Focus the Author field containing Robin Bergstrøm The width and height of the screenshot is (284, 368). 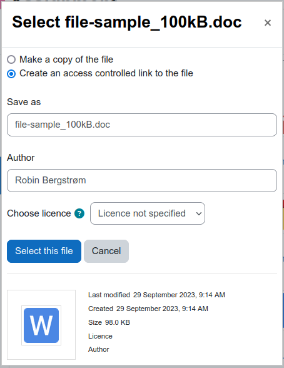(x=142, y=180)
